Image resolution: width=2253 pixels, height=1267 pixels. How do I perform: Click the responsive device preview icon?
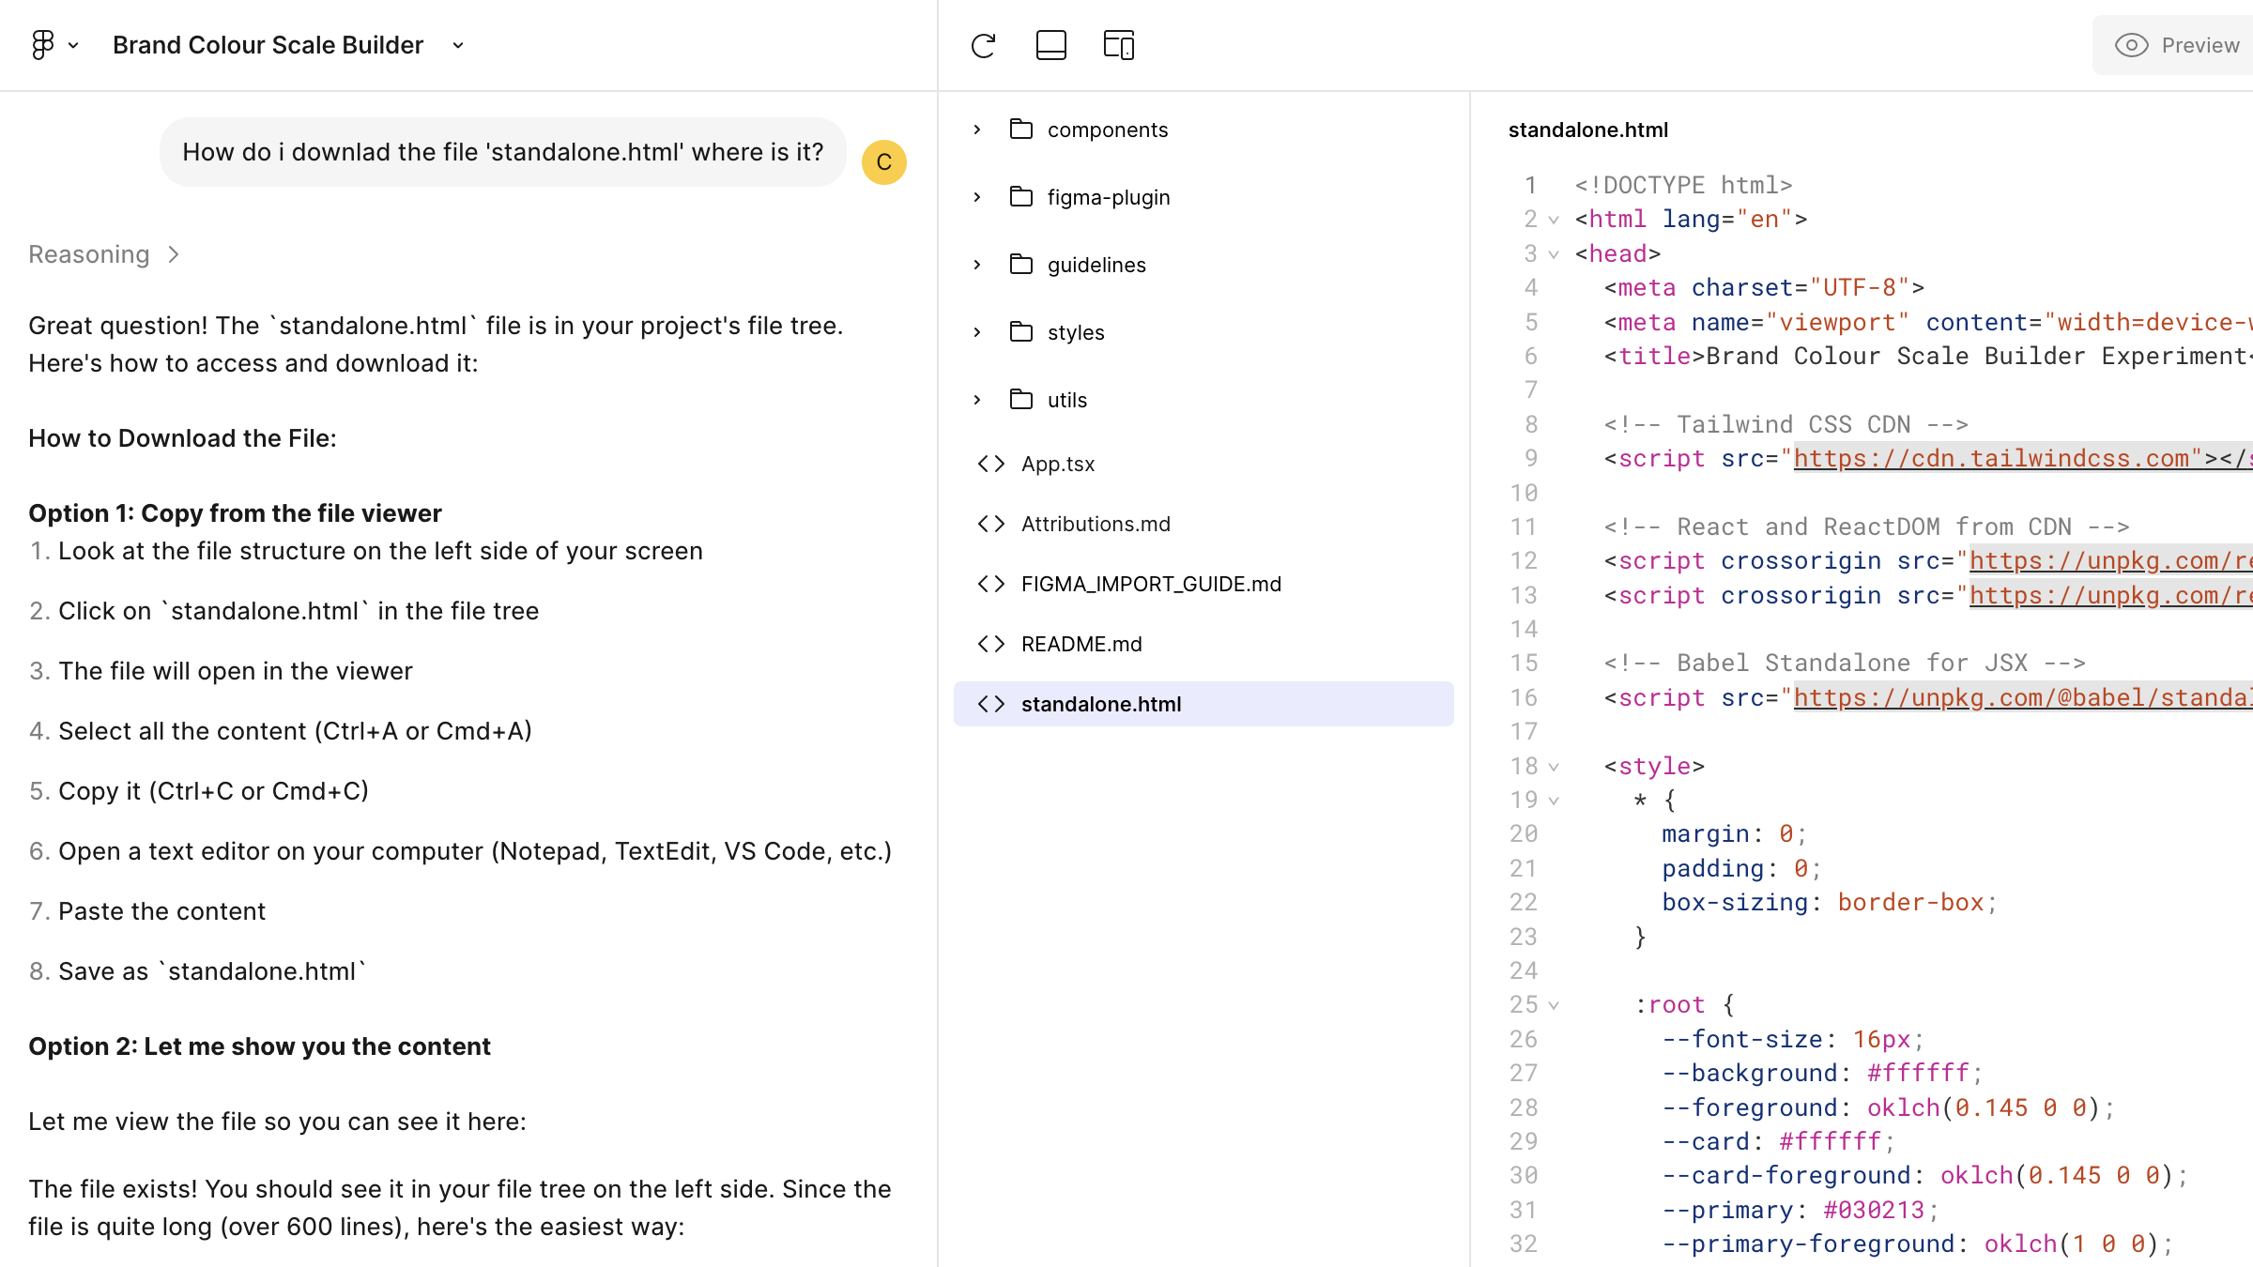click(x=1118, y=45)
